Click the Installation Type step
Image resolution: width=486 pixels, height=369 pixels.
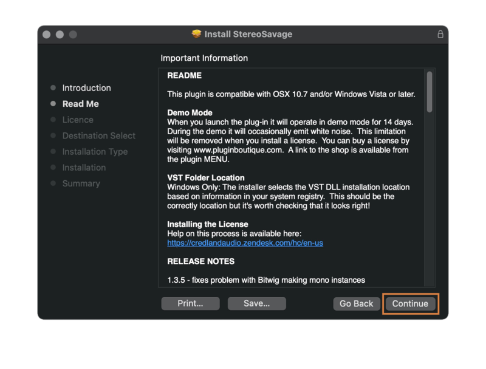(95, 152)
